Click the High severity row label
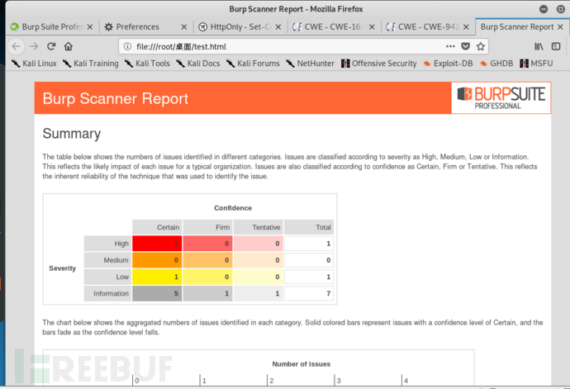Screen dimensions: 570x389 click(x=107, y=244)
